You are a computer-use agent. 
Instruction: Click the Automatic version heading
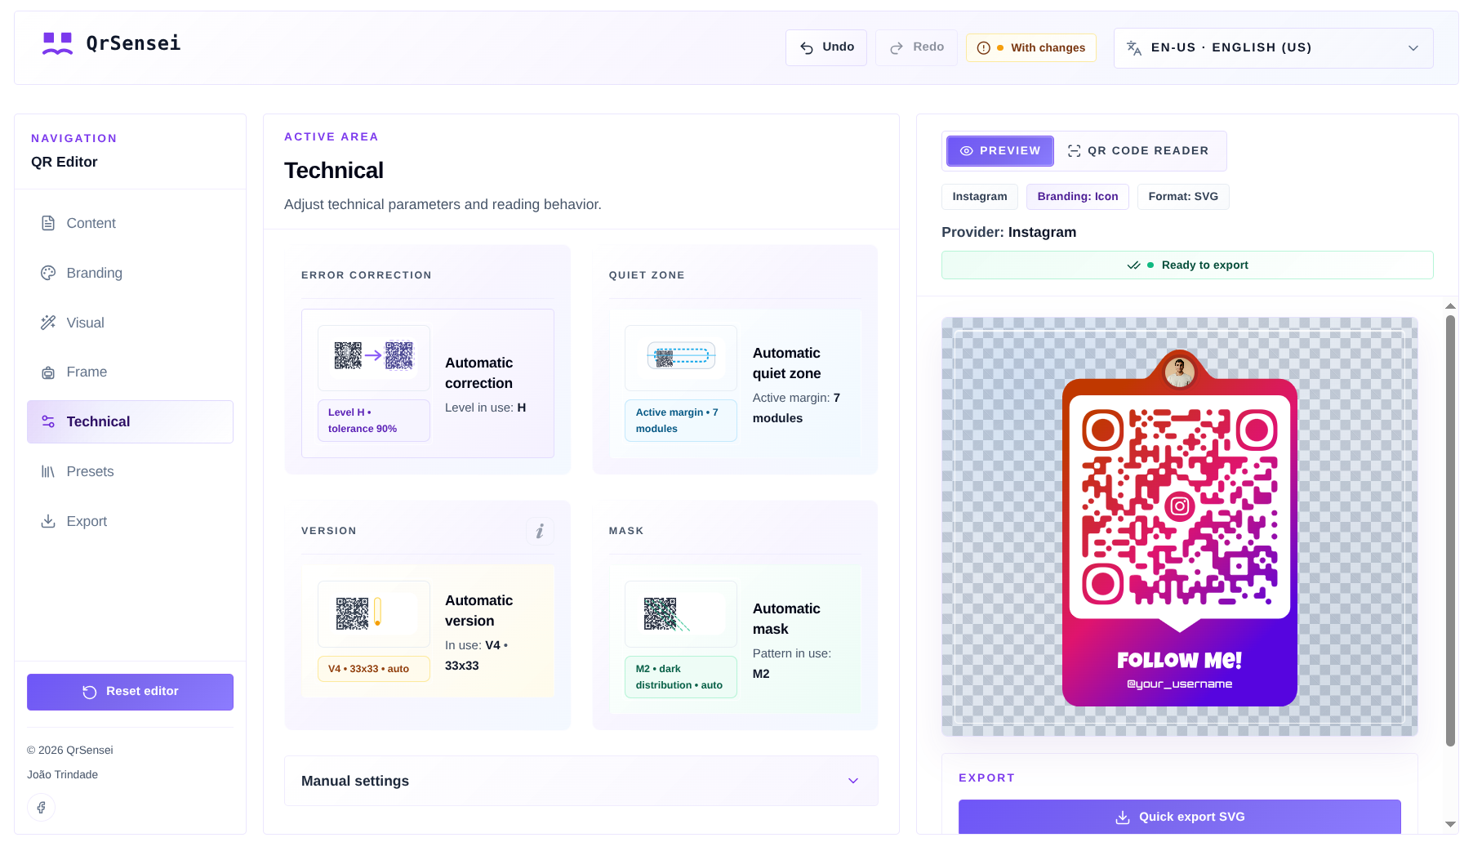(479, 611)
